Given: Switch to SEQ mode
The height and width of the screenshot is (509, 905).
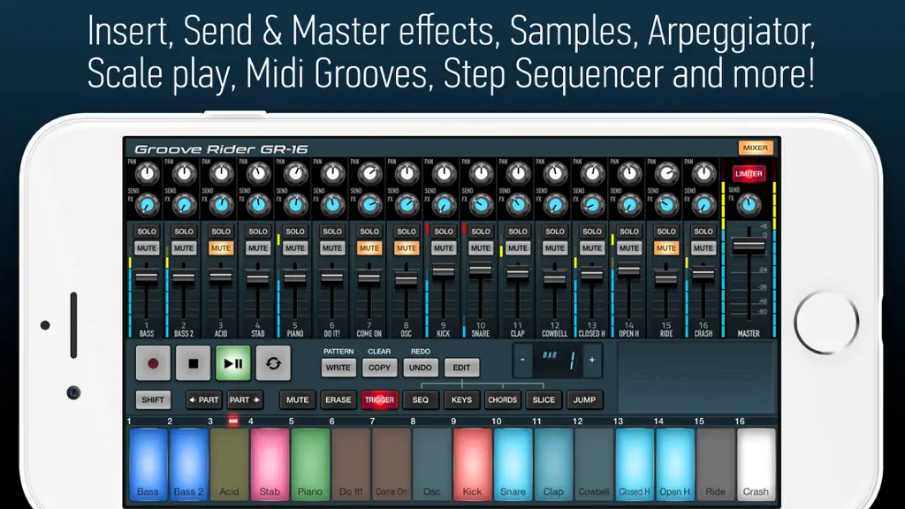Looking at the screenshot, I should pyautogui.click(x=420, y=399).
